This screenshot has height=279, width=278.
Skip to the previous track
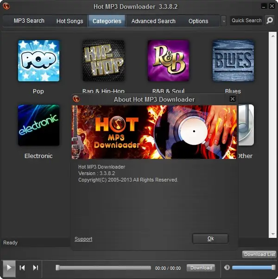(22, 267)
